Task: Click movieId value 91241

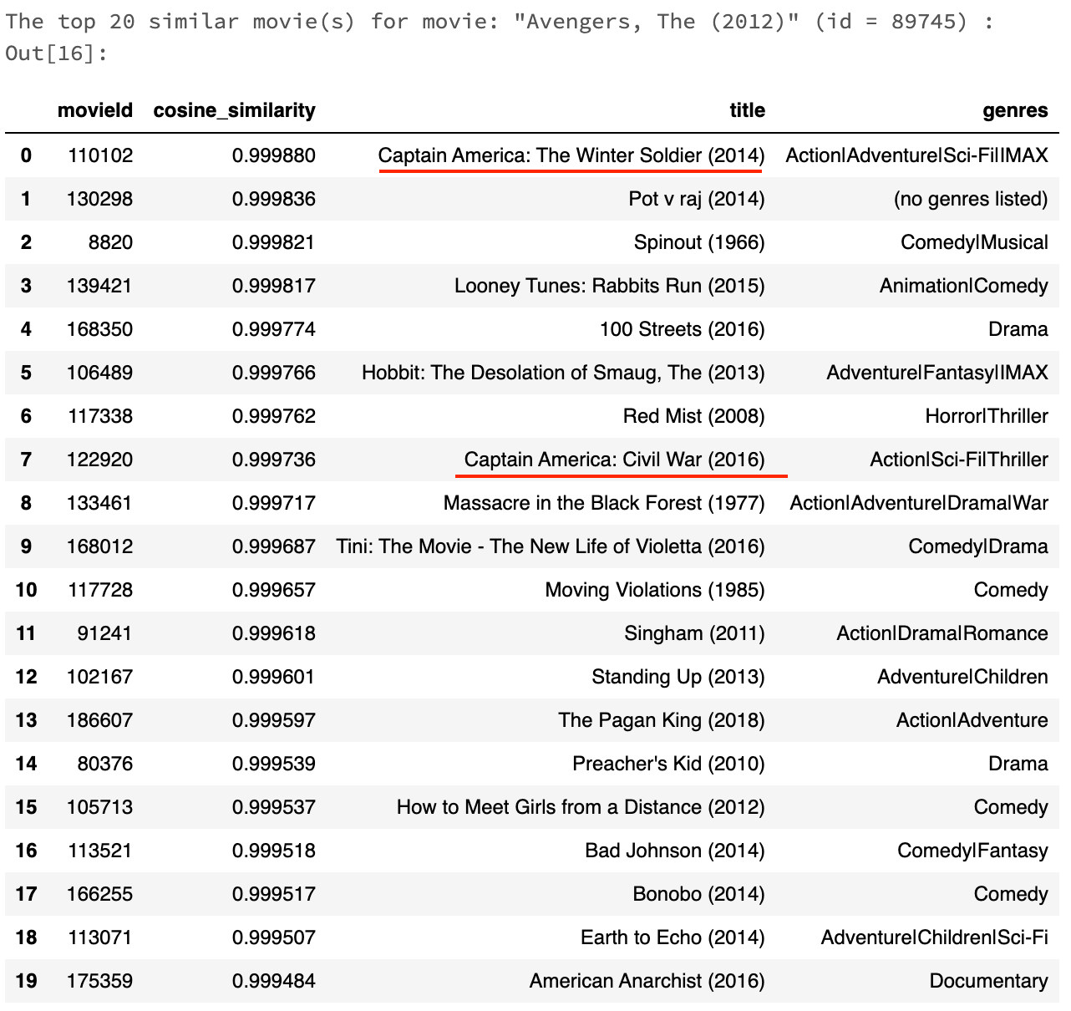Action: tap(104, 633)
